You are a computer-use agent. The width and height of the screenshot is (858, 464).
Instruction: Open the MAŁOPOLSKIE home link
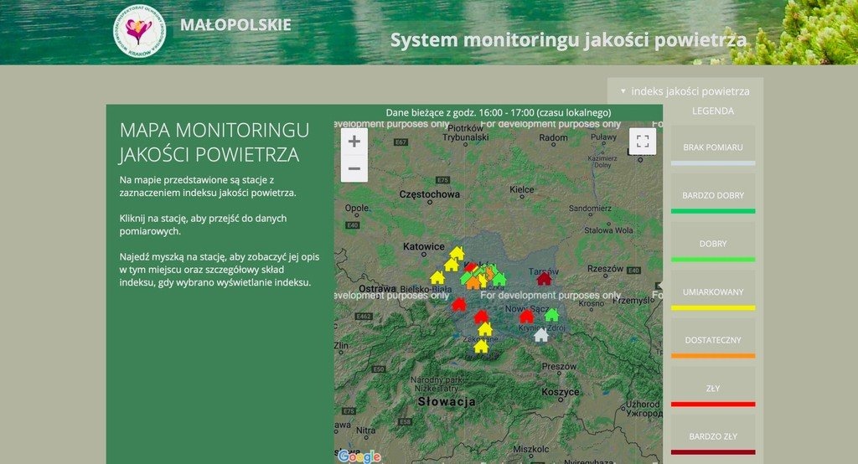(235, 24)
